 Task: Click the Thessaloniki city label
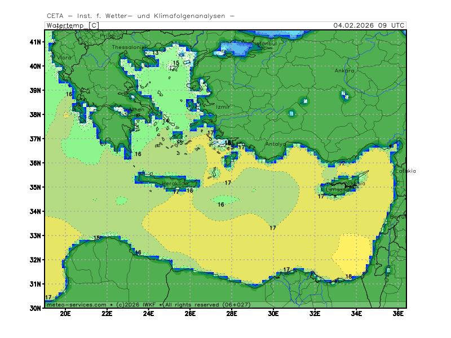[x=129, y=47]
